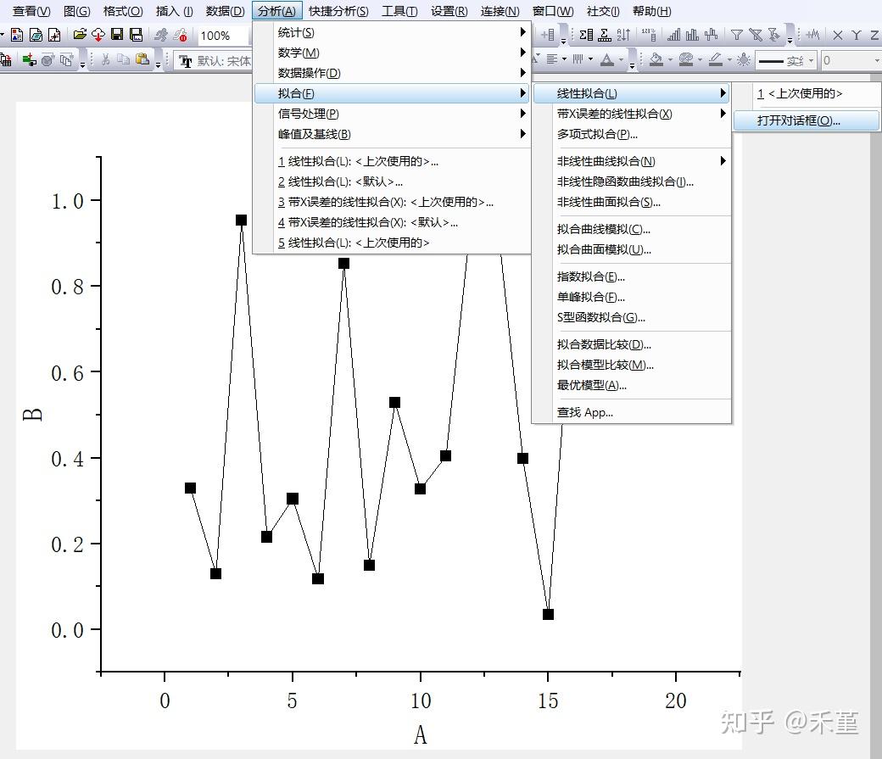The image size is (882, 759).
Task: Click the Save Template floppy icon
Action: (137, 35)
